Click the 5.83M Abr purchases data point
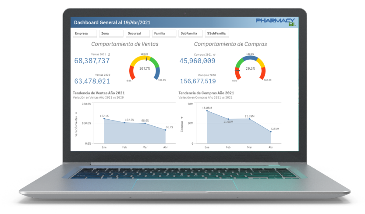The width and height of the screenshot is (365, 214). [271, 132]
